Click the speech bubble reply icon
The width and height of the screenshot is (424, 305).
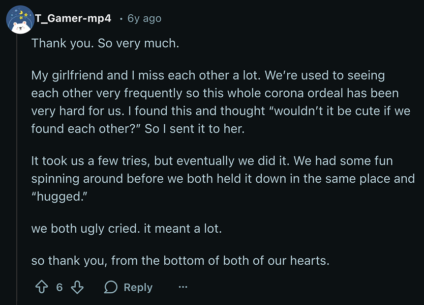[x=110, y=288]
